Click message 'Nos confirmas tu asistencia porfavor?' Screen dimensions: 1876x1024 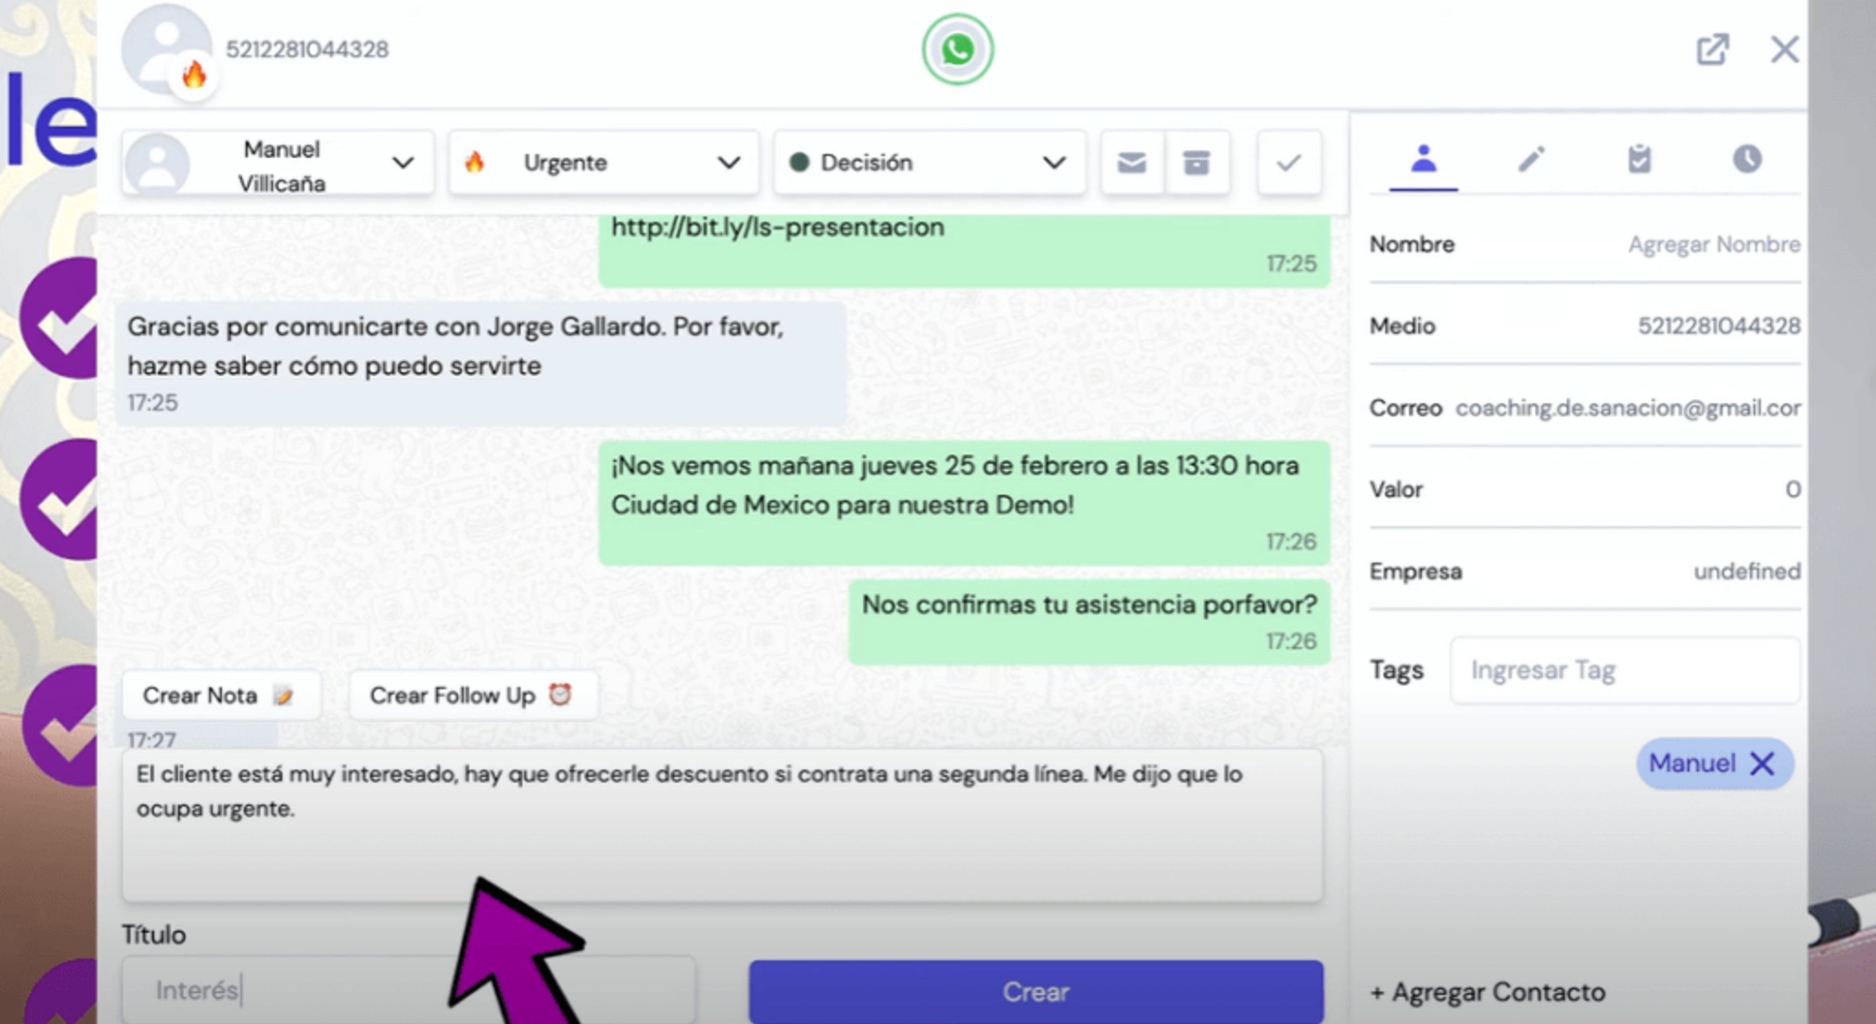[1089, 622]
